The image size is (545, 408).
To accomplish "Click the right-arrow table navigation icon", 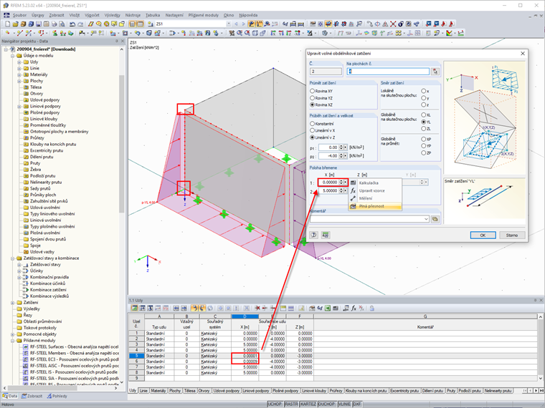I will point(184,308).
